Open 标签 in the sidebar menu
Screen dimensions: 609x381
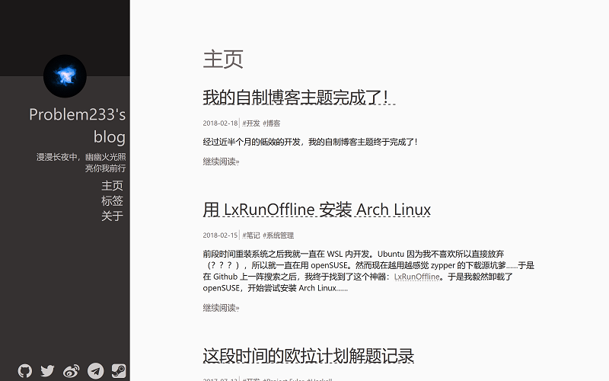point(112,201)
